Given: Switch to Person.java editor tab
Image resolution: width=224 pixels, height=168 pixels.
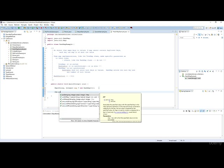Looking at the screenshot, I should pyautogui.click(x=68, y=32).
